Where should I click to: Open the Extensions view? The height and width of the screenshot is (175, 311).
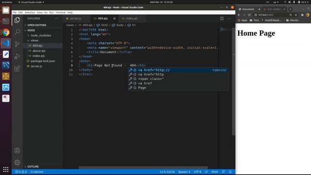[x=17, y=69]
